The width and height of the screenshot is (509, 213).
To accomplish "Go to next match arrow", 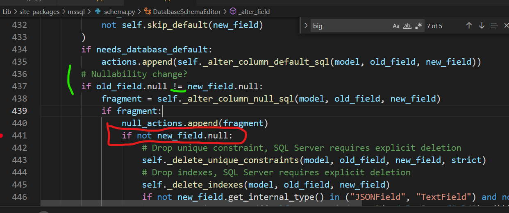I will 482,26.
